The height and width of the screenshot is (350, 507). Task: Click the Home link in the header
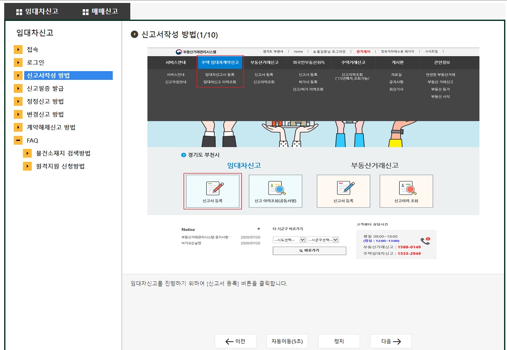[298, 51]
